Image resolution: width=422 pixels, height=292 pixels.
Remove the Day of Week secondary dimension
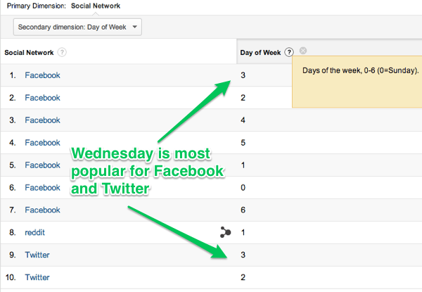pyautogui.click(x=303, y=51)
